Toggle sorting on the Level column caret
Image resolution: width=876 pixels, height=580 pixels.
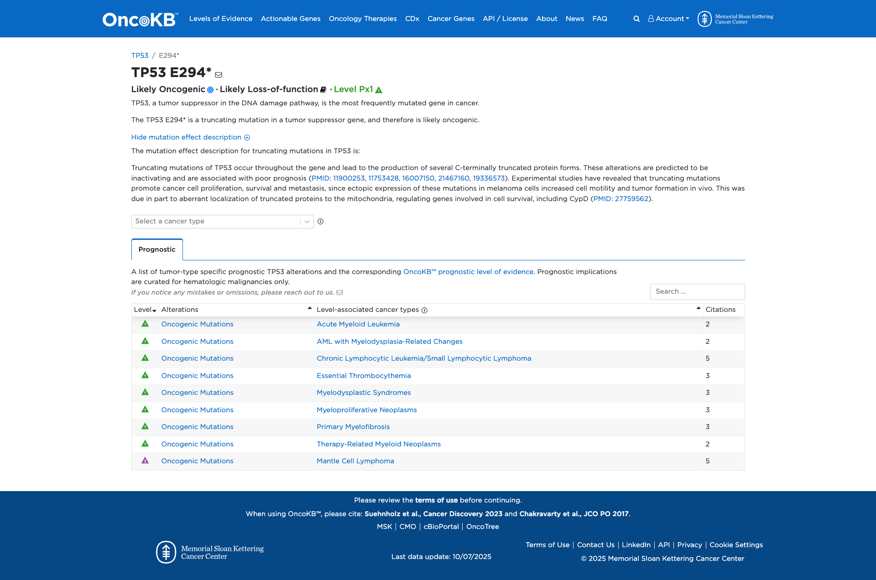(154, 311)
